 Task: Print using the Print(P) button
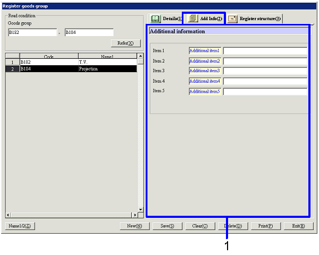[x=265, y=226]
